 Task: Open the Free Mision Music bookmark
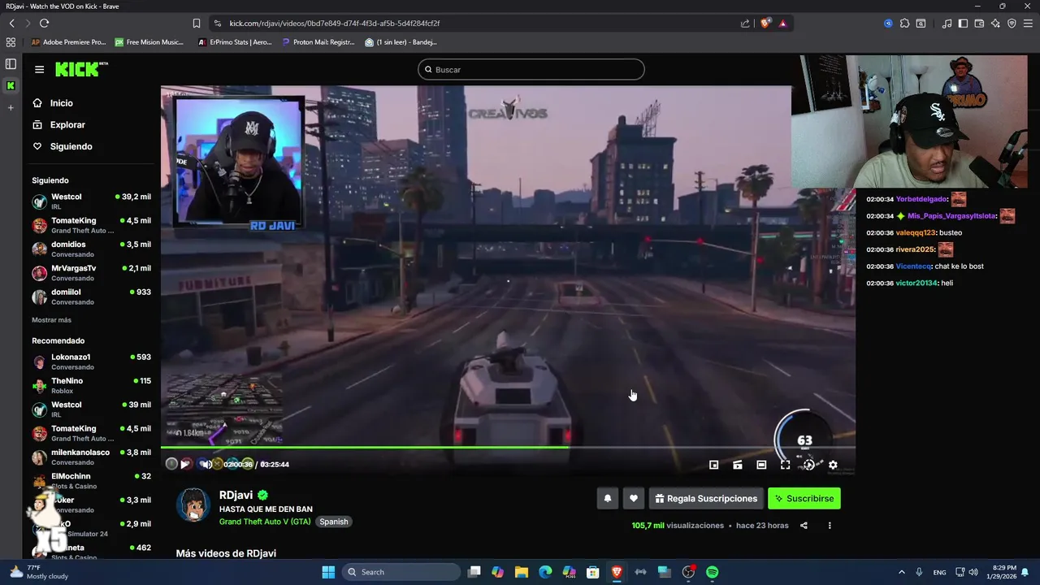pos(149,42)
